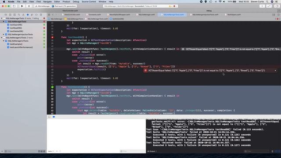The width and height of the screenshot is (281, 158).
Task: Dismiss the XCTAssertEqual failed popup with X
Action: coord(275,70)
